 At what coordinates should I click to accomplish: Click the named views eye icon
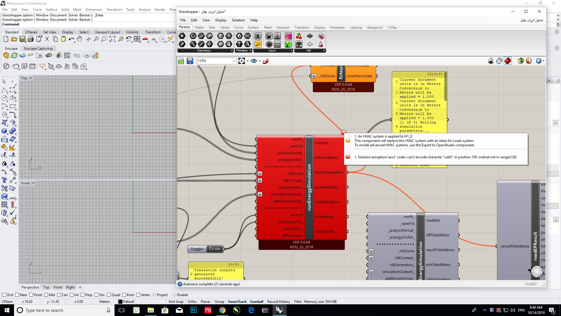pyautogui.click(x=254, y=61)
